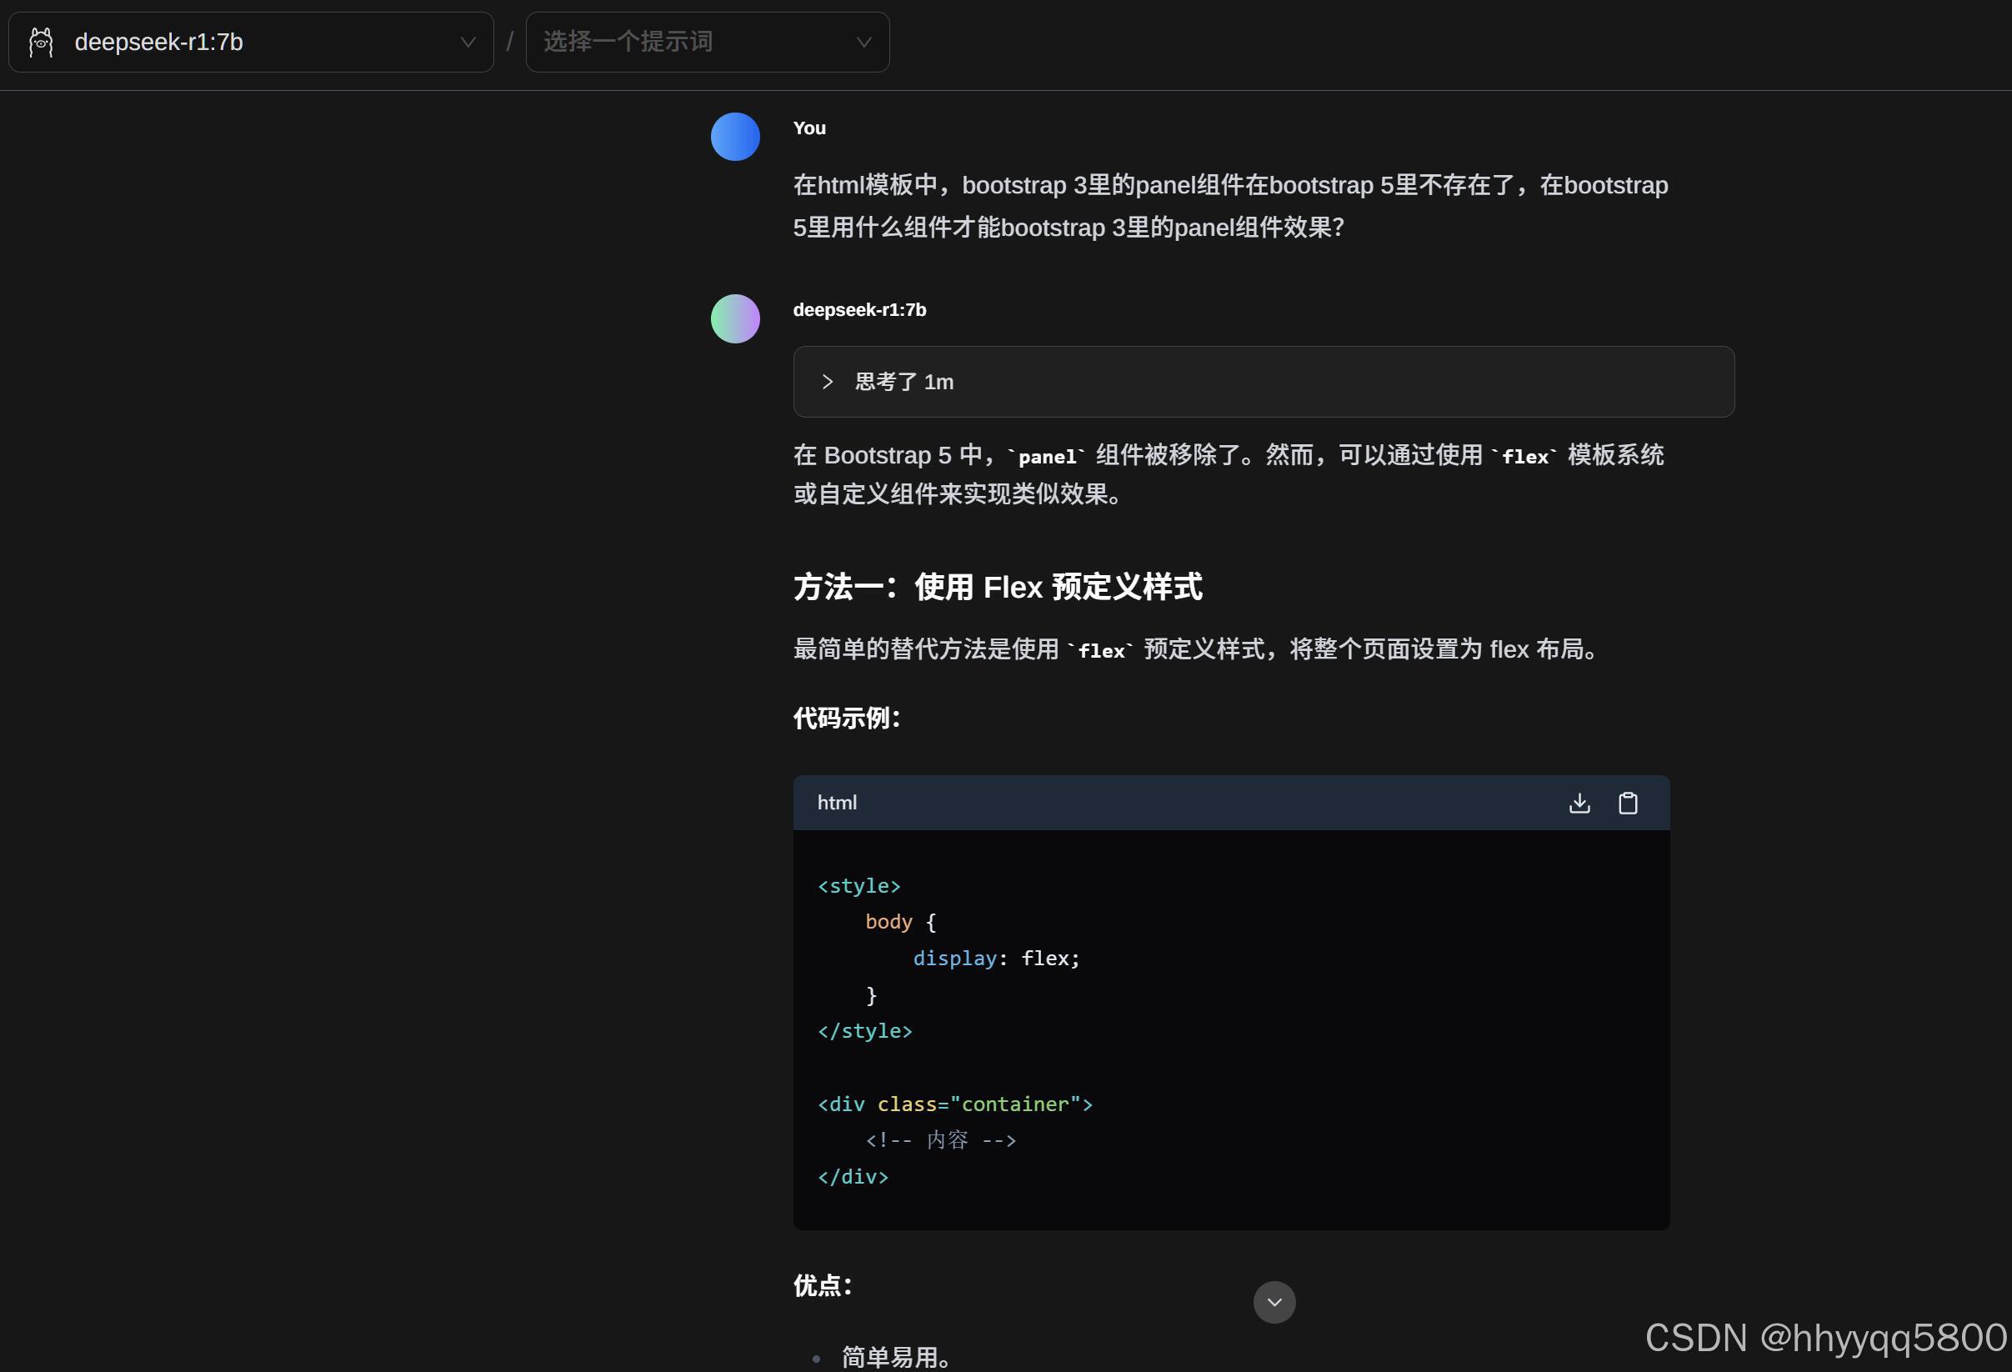Expand the 思考了 1m chevron arrow
This screenshot has height=1372, width=2012.
(x=827, y=382)
